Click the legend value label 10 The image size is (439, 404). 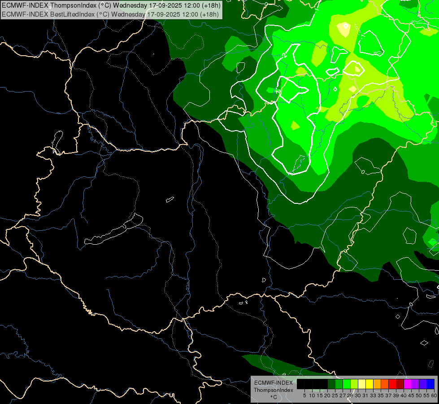(313, 395)
